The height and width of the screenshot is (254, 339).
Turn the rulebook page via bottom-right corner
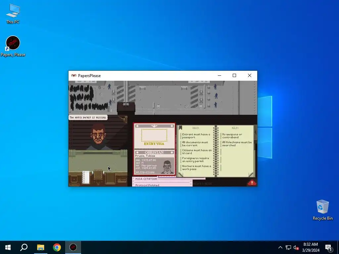251,175
